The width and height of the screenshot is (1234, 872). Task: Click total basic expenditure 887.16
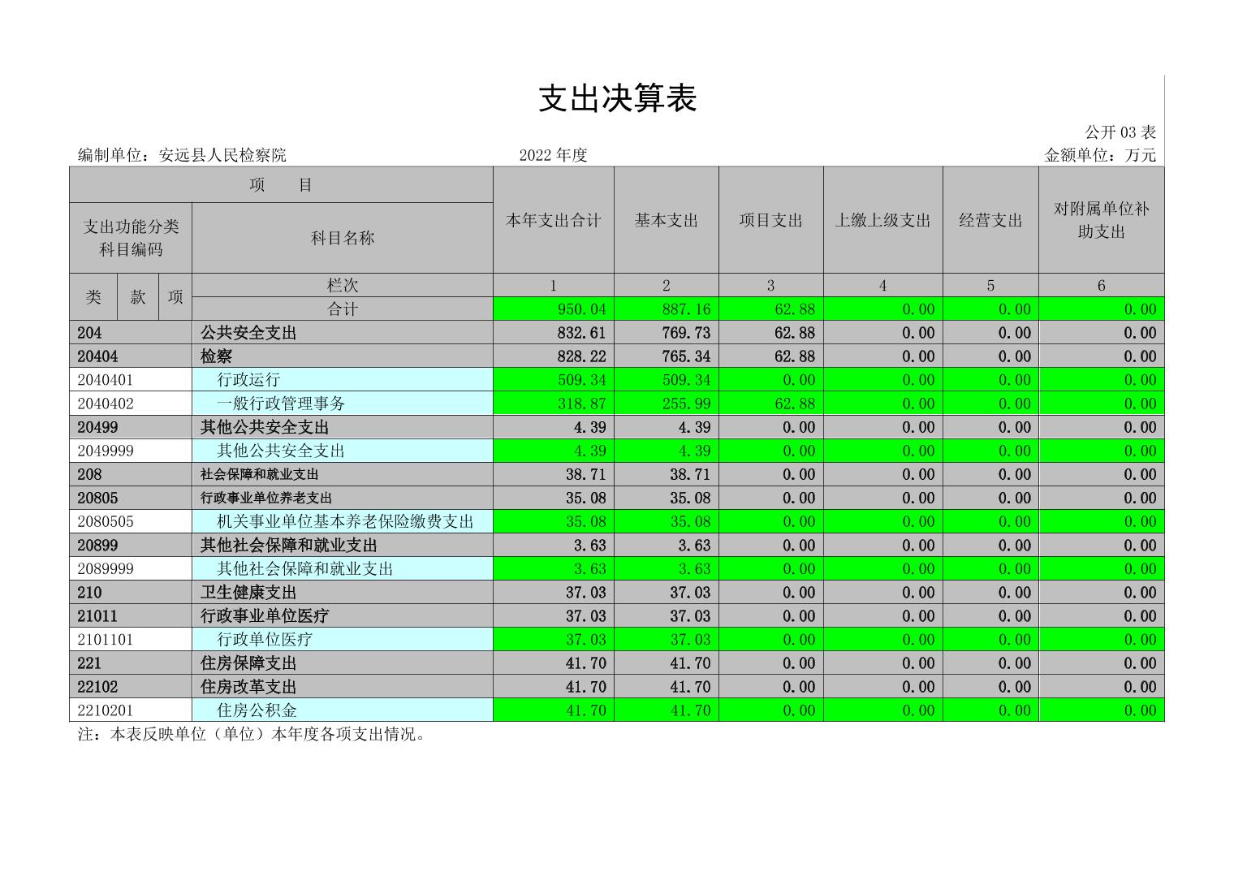click(x=667, y=309)
